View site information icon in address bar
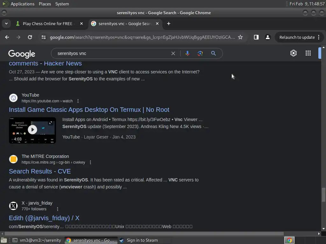326x244 pixels. tap(44, 37)
